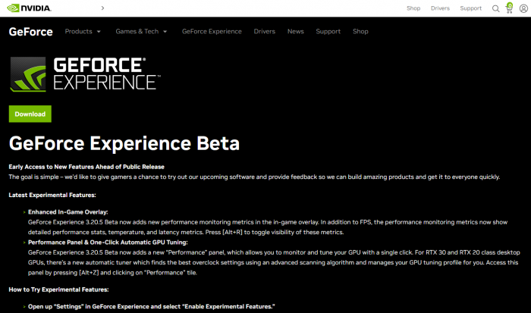Click the NVIDIA logo in top bar

pyautogui.click(x=29, y=8)
